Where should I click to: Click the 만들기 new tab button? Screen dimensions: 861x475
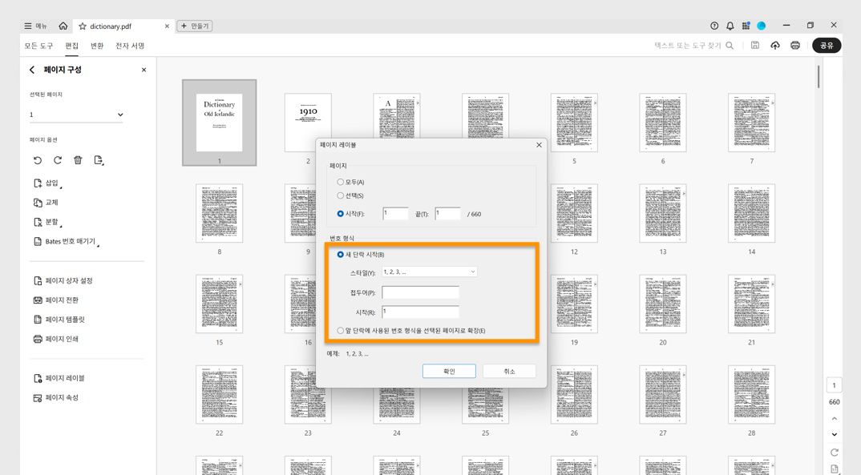(x=194, y=26)
